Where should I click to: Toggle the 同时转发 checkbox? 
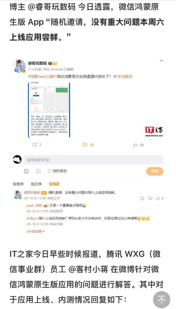[50, 171]
